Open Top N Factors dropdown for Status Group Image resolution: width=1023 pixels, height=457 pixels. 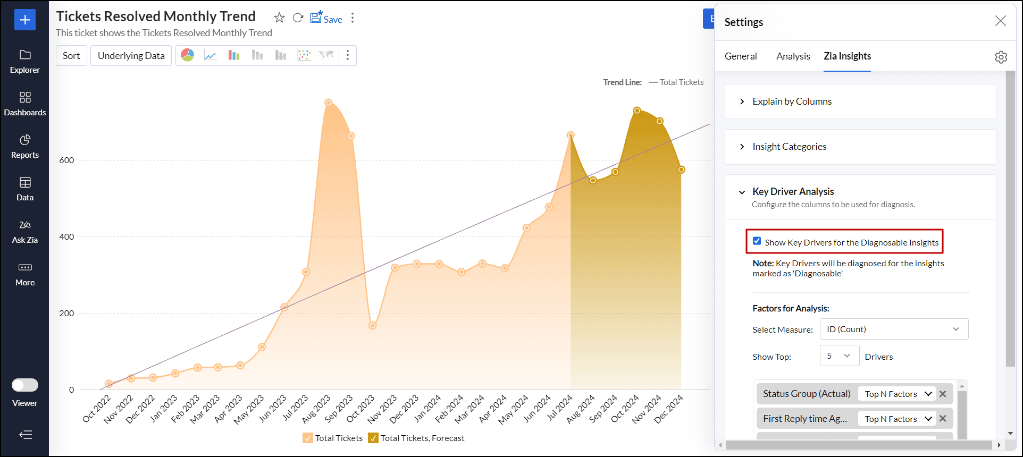[x=898, y=394]
